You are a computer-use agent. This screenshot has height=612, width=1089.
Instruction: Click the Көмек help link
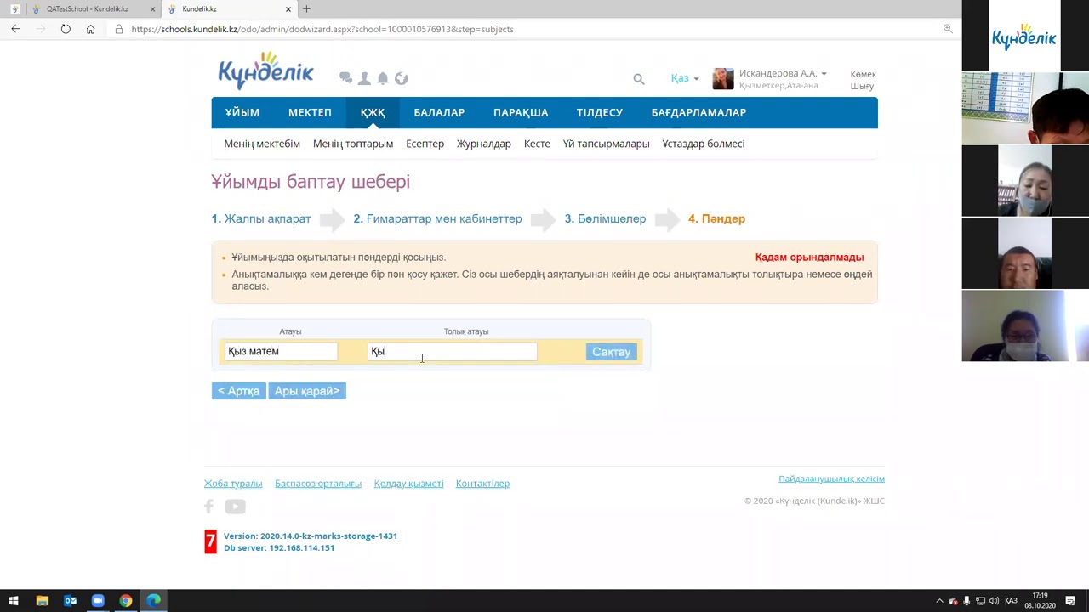(x=863, y=74)
